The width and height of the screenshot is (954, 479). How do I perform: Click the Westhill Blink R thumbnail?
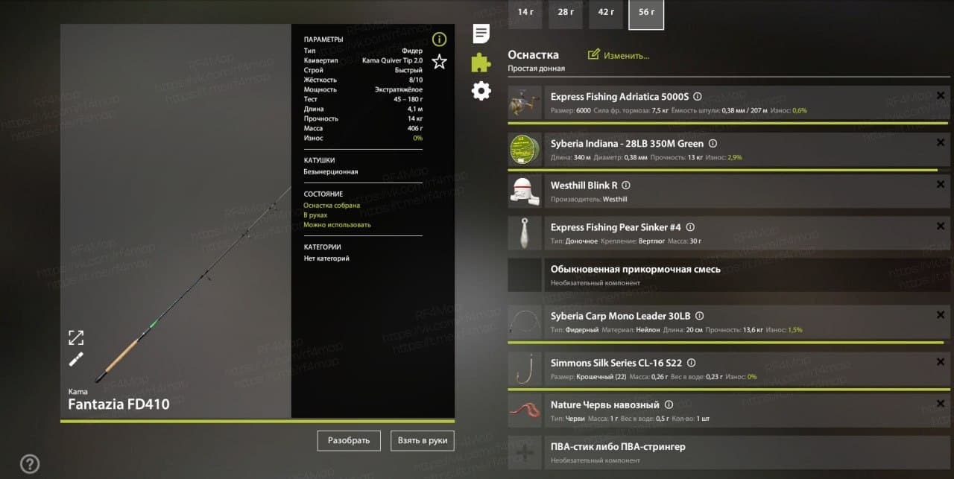point(525,191)
